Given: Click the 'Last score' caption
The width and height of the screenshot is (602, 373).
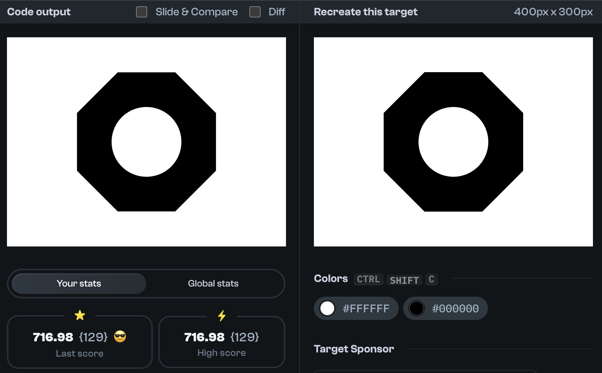Looking at the screenshot, I should coord(80,353).
